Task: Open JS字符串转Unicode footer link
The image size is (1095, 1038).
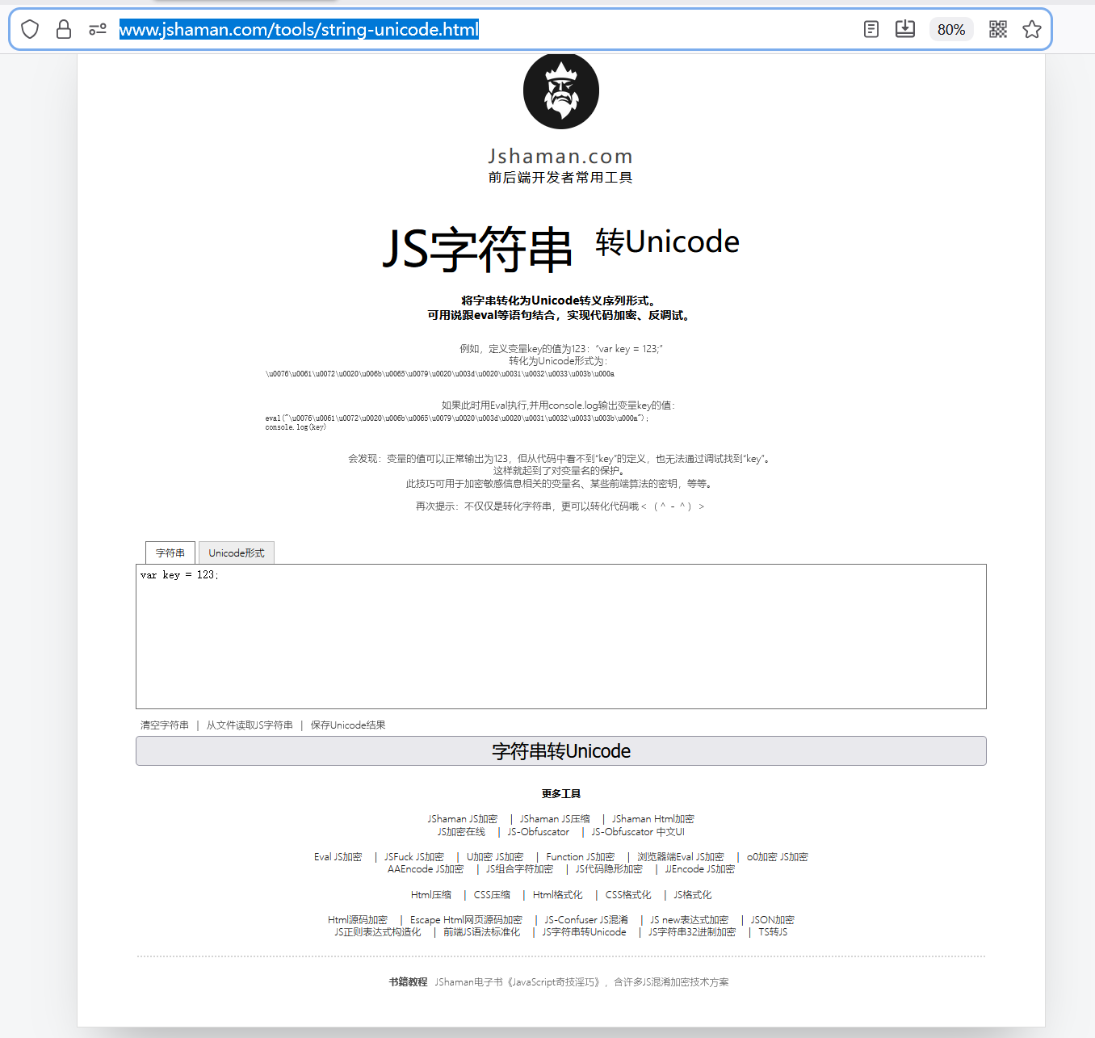Action: point(584,932)
